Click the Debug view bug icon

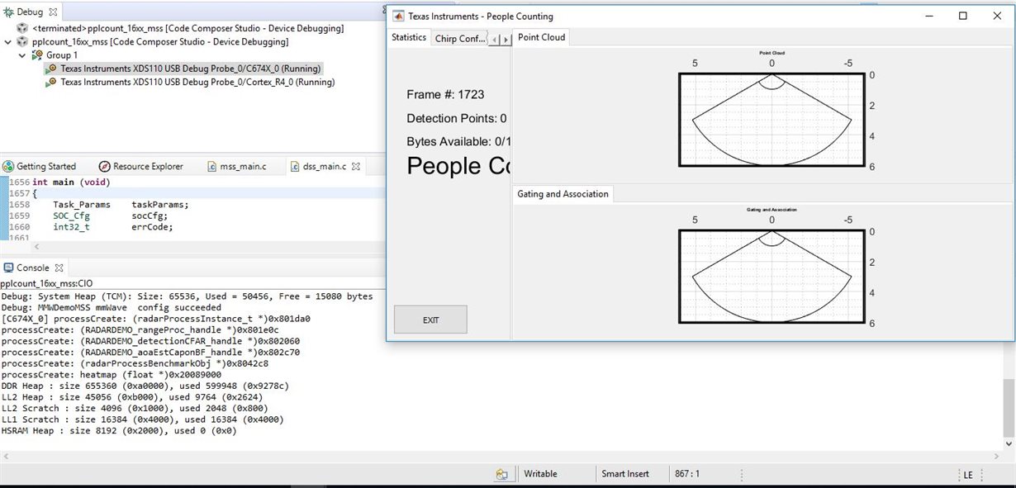(x=8, y=12)
